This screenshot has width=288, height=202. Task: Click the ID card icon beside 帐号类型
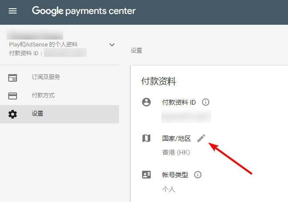(146, 175)
